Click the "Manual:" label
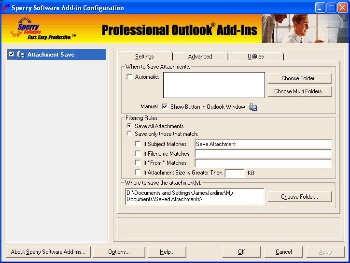This screenshot has height=263, width=350. click(150, 106)
